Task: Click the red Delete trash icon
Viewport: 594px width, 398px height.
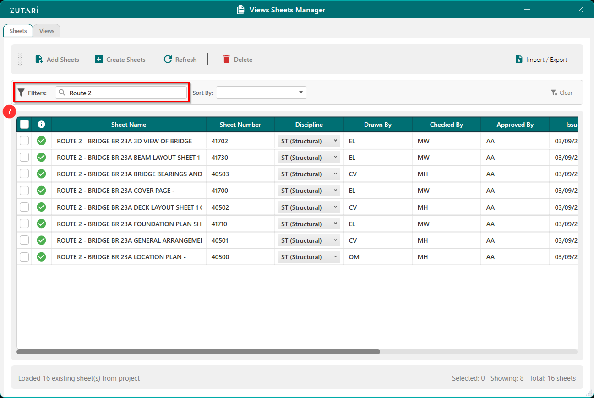Action: click(226, 59)
